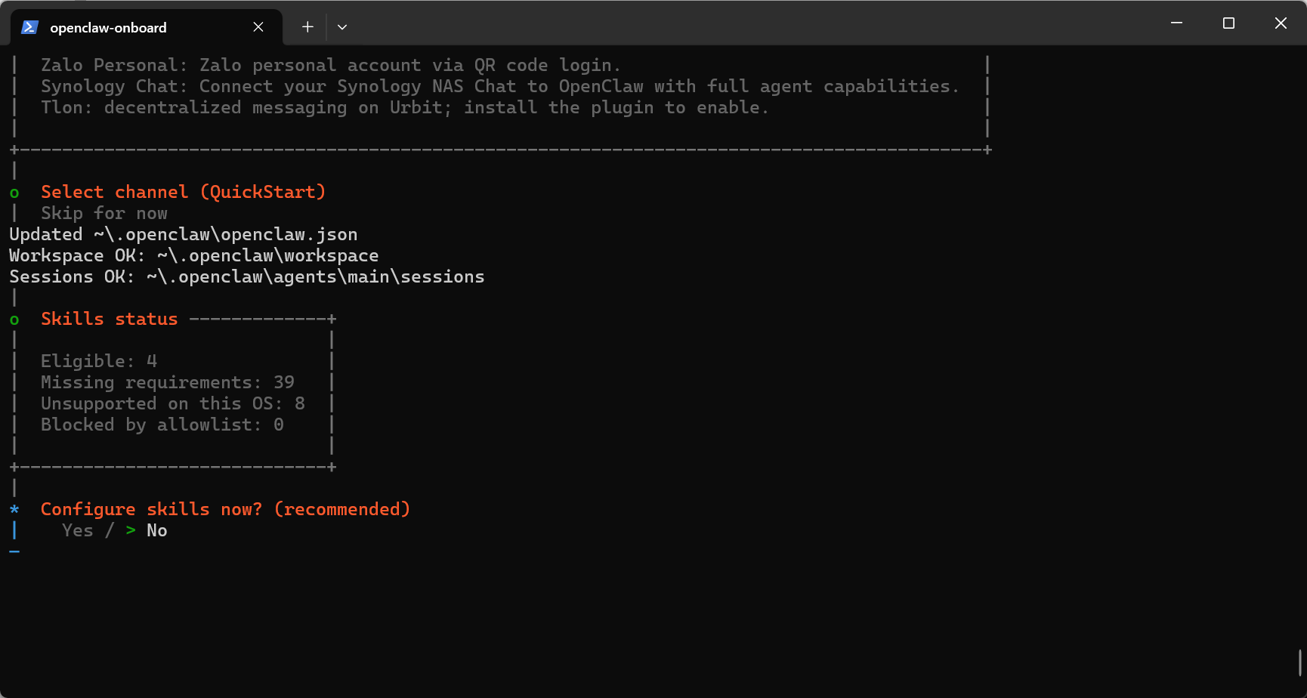Expand the new tab profile dropdown

pos(342,27)
